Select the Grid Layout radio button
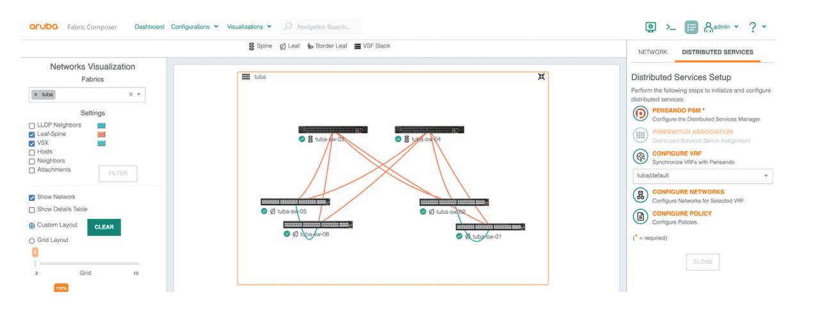The image size is (822, 309). (32, 241)
